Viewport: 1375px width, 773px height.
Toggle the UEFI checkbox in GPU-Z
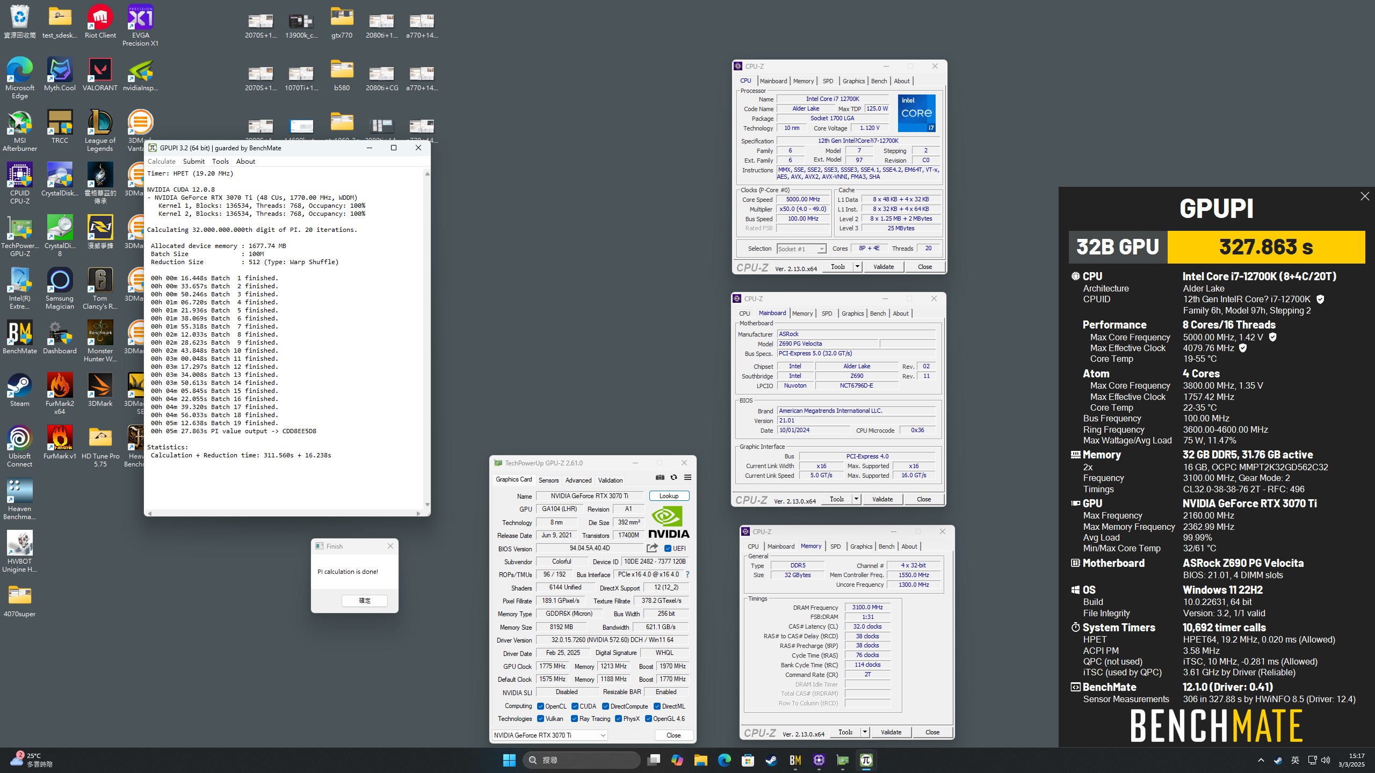click(x=668, y=548)
